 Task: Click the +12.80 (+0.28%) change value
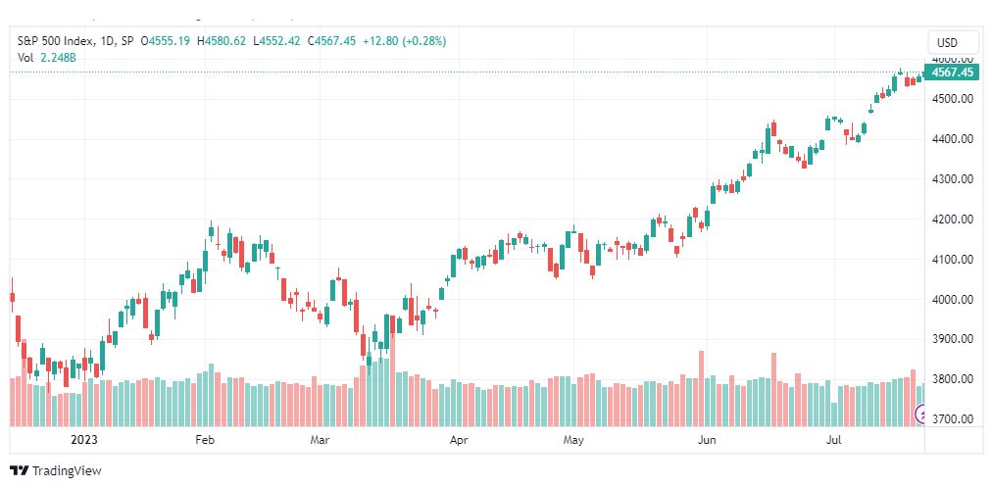pos(404,41)
